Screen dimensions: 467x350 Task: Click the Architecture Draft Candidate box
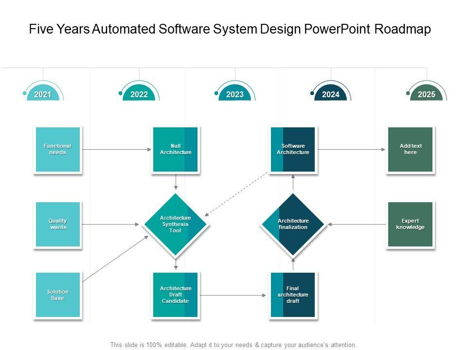point(175,295)
